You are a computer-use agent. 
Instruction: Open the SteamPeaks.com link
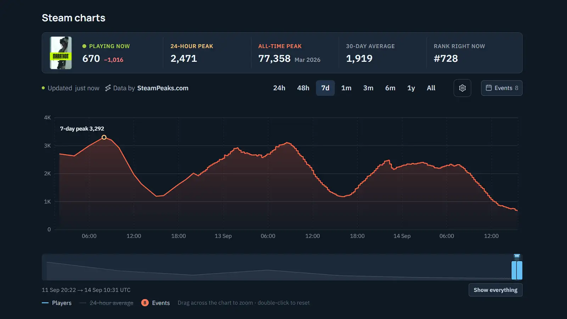[x=163, y=88]
